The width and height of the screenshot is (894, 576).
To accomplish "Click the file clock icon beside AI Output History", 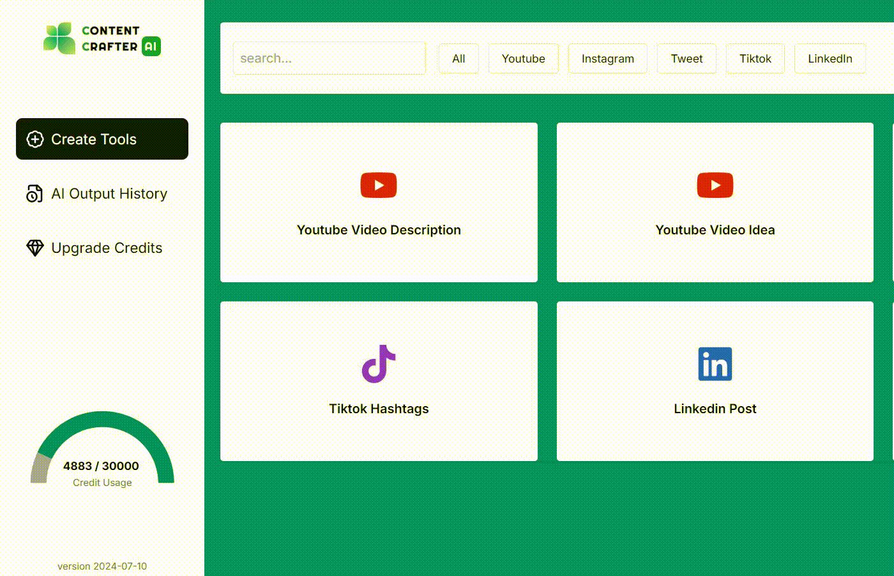I will 34,193.
